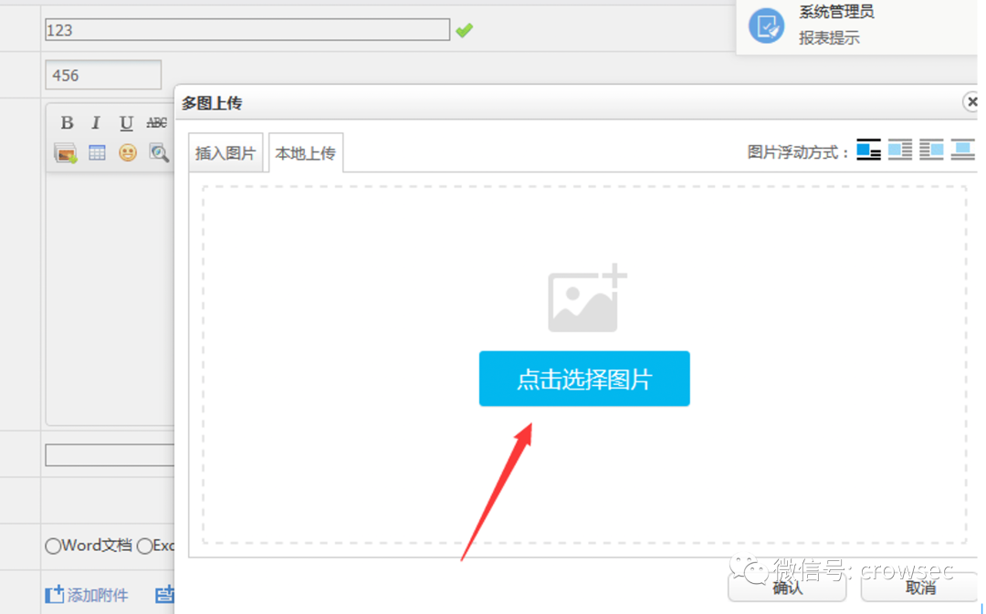Viewport: 986px width, 614px height.
Task: Focus the input field containing 123
Action: click(x=247, y=29)
